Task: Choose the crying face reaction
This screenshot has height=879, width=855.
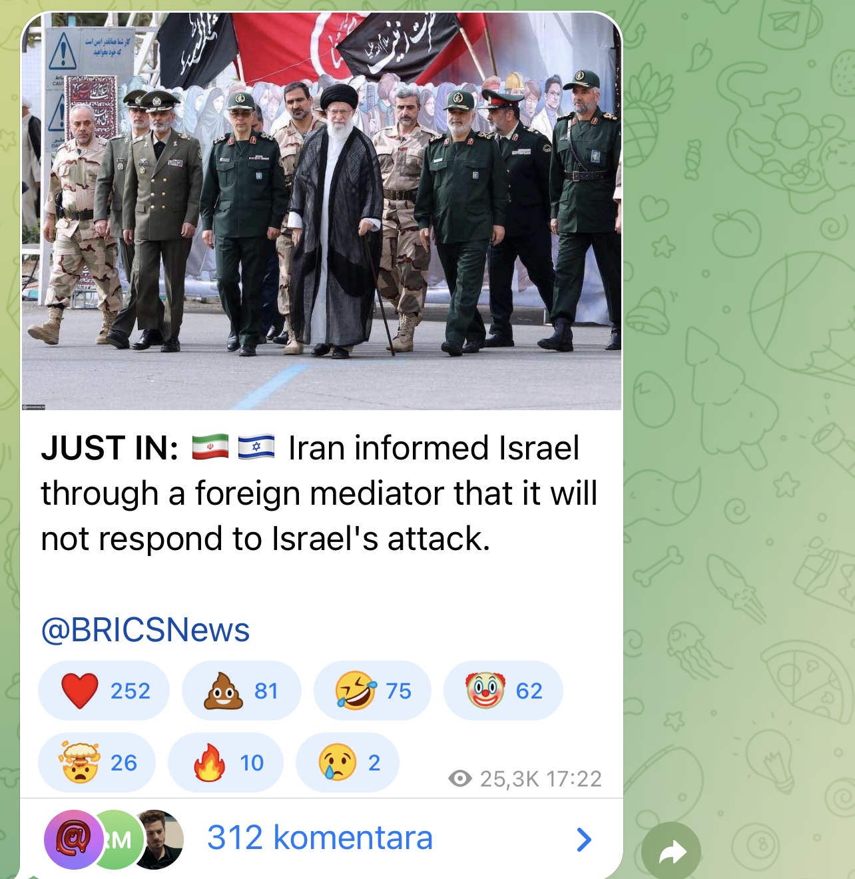Action: (x=348, y=762)
